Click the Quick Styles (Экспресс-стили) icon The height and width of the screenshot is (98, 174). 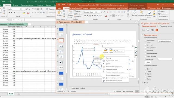click(x=149, y=12)
